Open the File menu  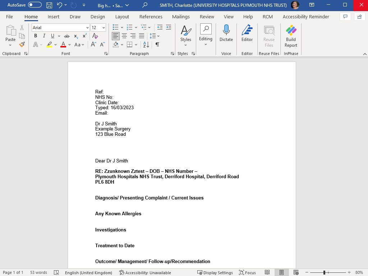tap(9, 17)
